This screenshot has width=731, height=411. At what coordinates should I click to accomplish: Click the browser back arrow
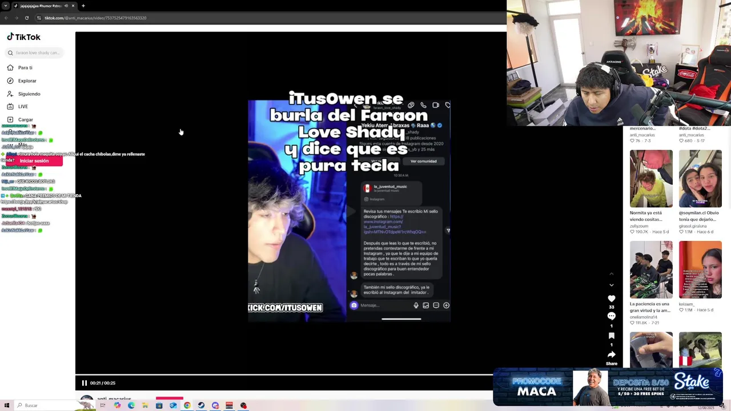(6, 18)
